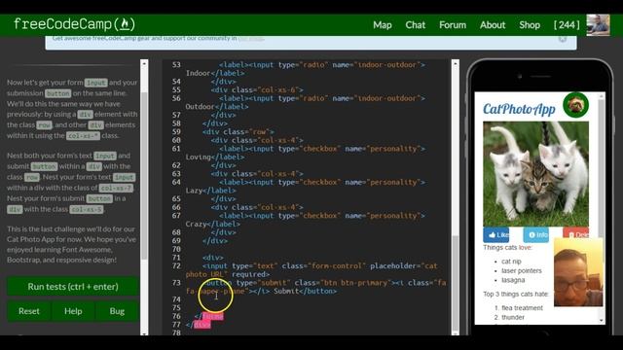The height and width of the screenshot is (350, 623).
Task: Click the 'flea treatment' list item in the preview
Action: 522,307
